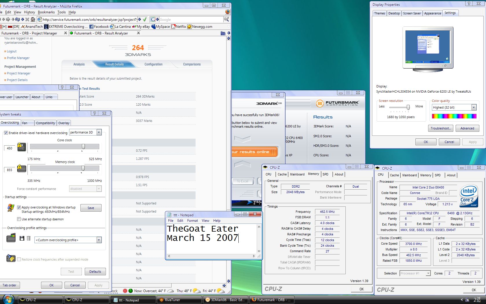Image resolution: width=486 pixels, height=304 pixels.
Task: Open the Bookmarks menu in Firefox
Action: pyautogui.click(x=46, y=12)
